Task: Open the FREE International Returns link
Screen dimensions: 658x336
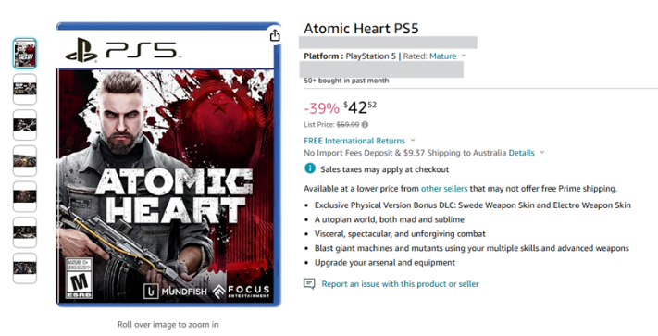Action: click(x=354, y=141)
